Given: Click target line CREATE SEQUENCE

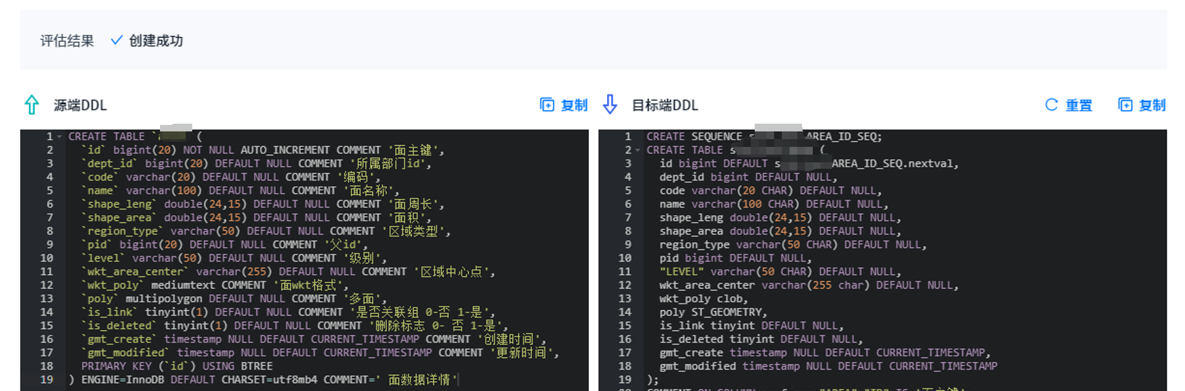Looking at the screenshot, I should [x=764, y=137].
